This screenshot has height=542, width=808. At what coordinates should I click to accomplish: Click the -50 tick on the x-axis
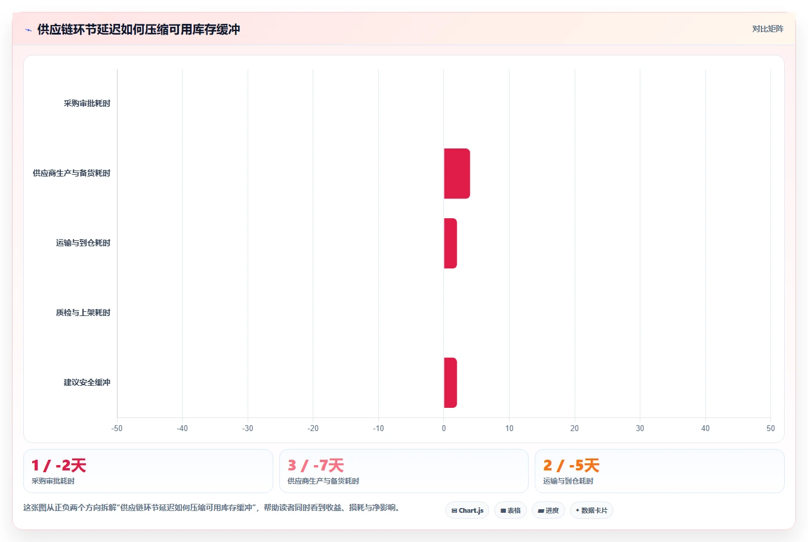117,428
